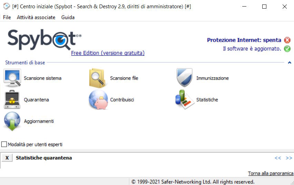
Task: Close the Statistiche quarantena panel with X
Action: coord(7,158)
